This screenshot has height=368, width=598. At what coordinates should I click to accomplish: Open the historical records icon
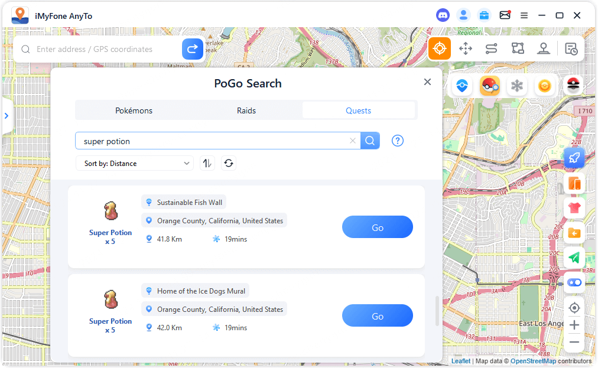coord(571,49)
